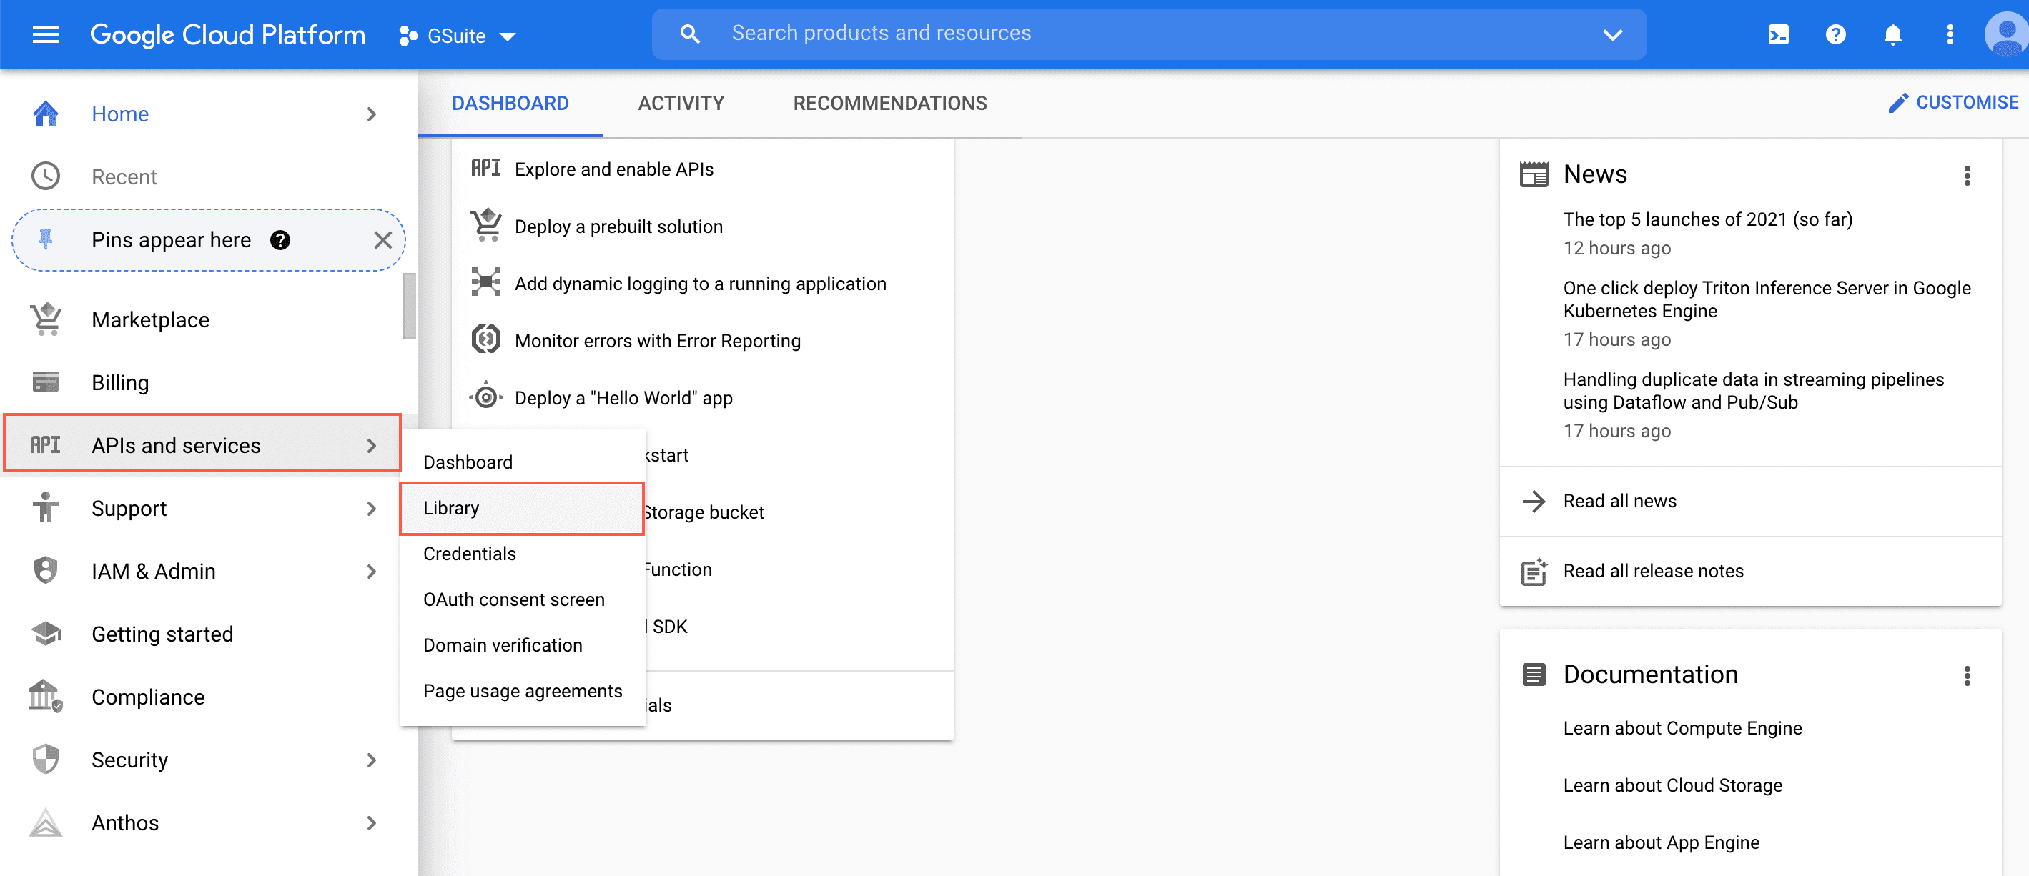Viewport: 2029px width, 876px height.
Task: Select the APIs and services icon
Action: click(46, 444)
